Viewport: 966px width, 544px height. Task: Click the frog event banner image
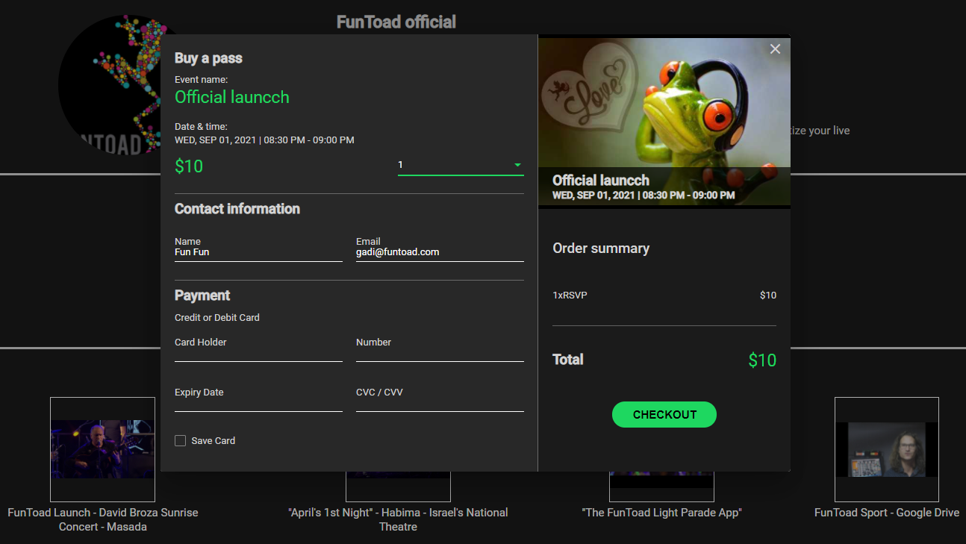click(664, 122)
